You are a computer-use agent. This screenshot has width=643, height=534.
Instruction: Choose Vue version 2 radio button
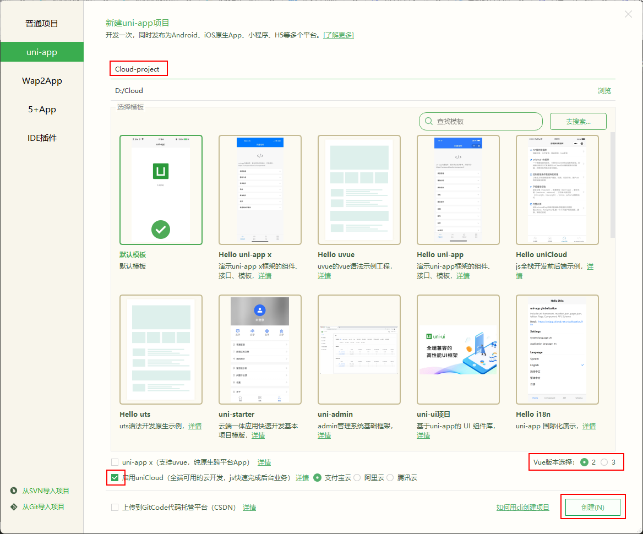pyautogui.click(x=584, y=462)
